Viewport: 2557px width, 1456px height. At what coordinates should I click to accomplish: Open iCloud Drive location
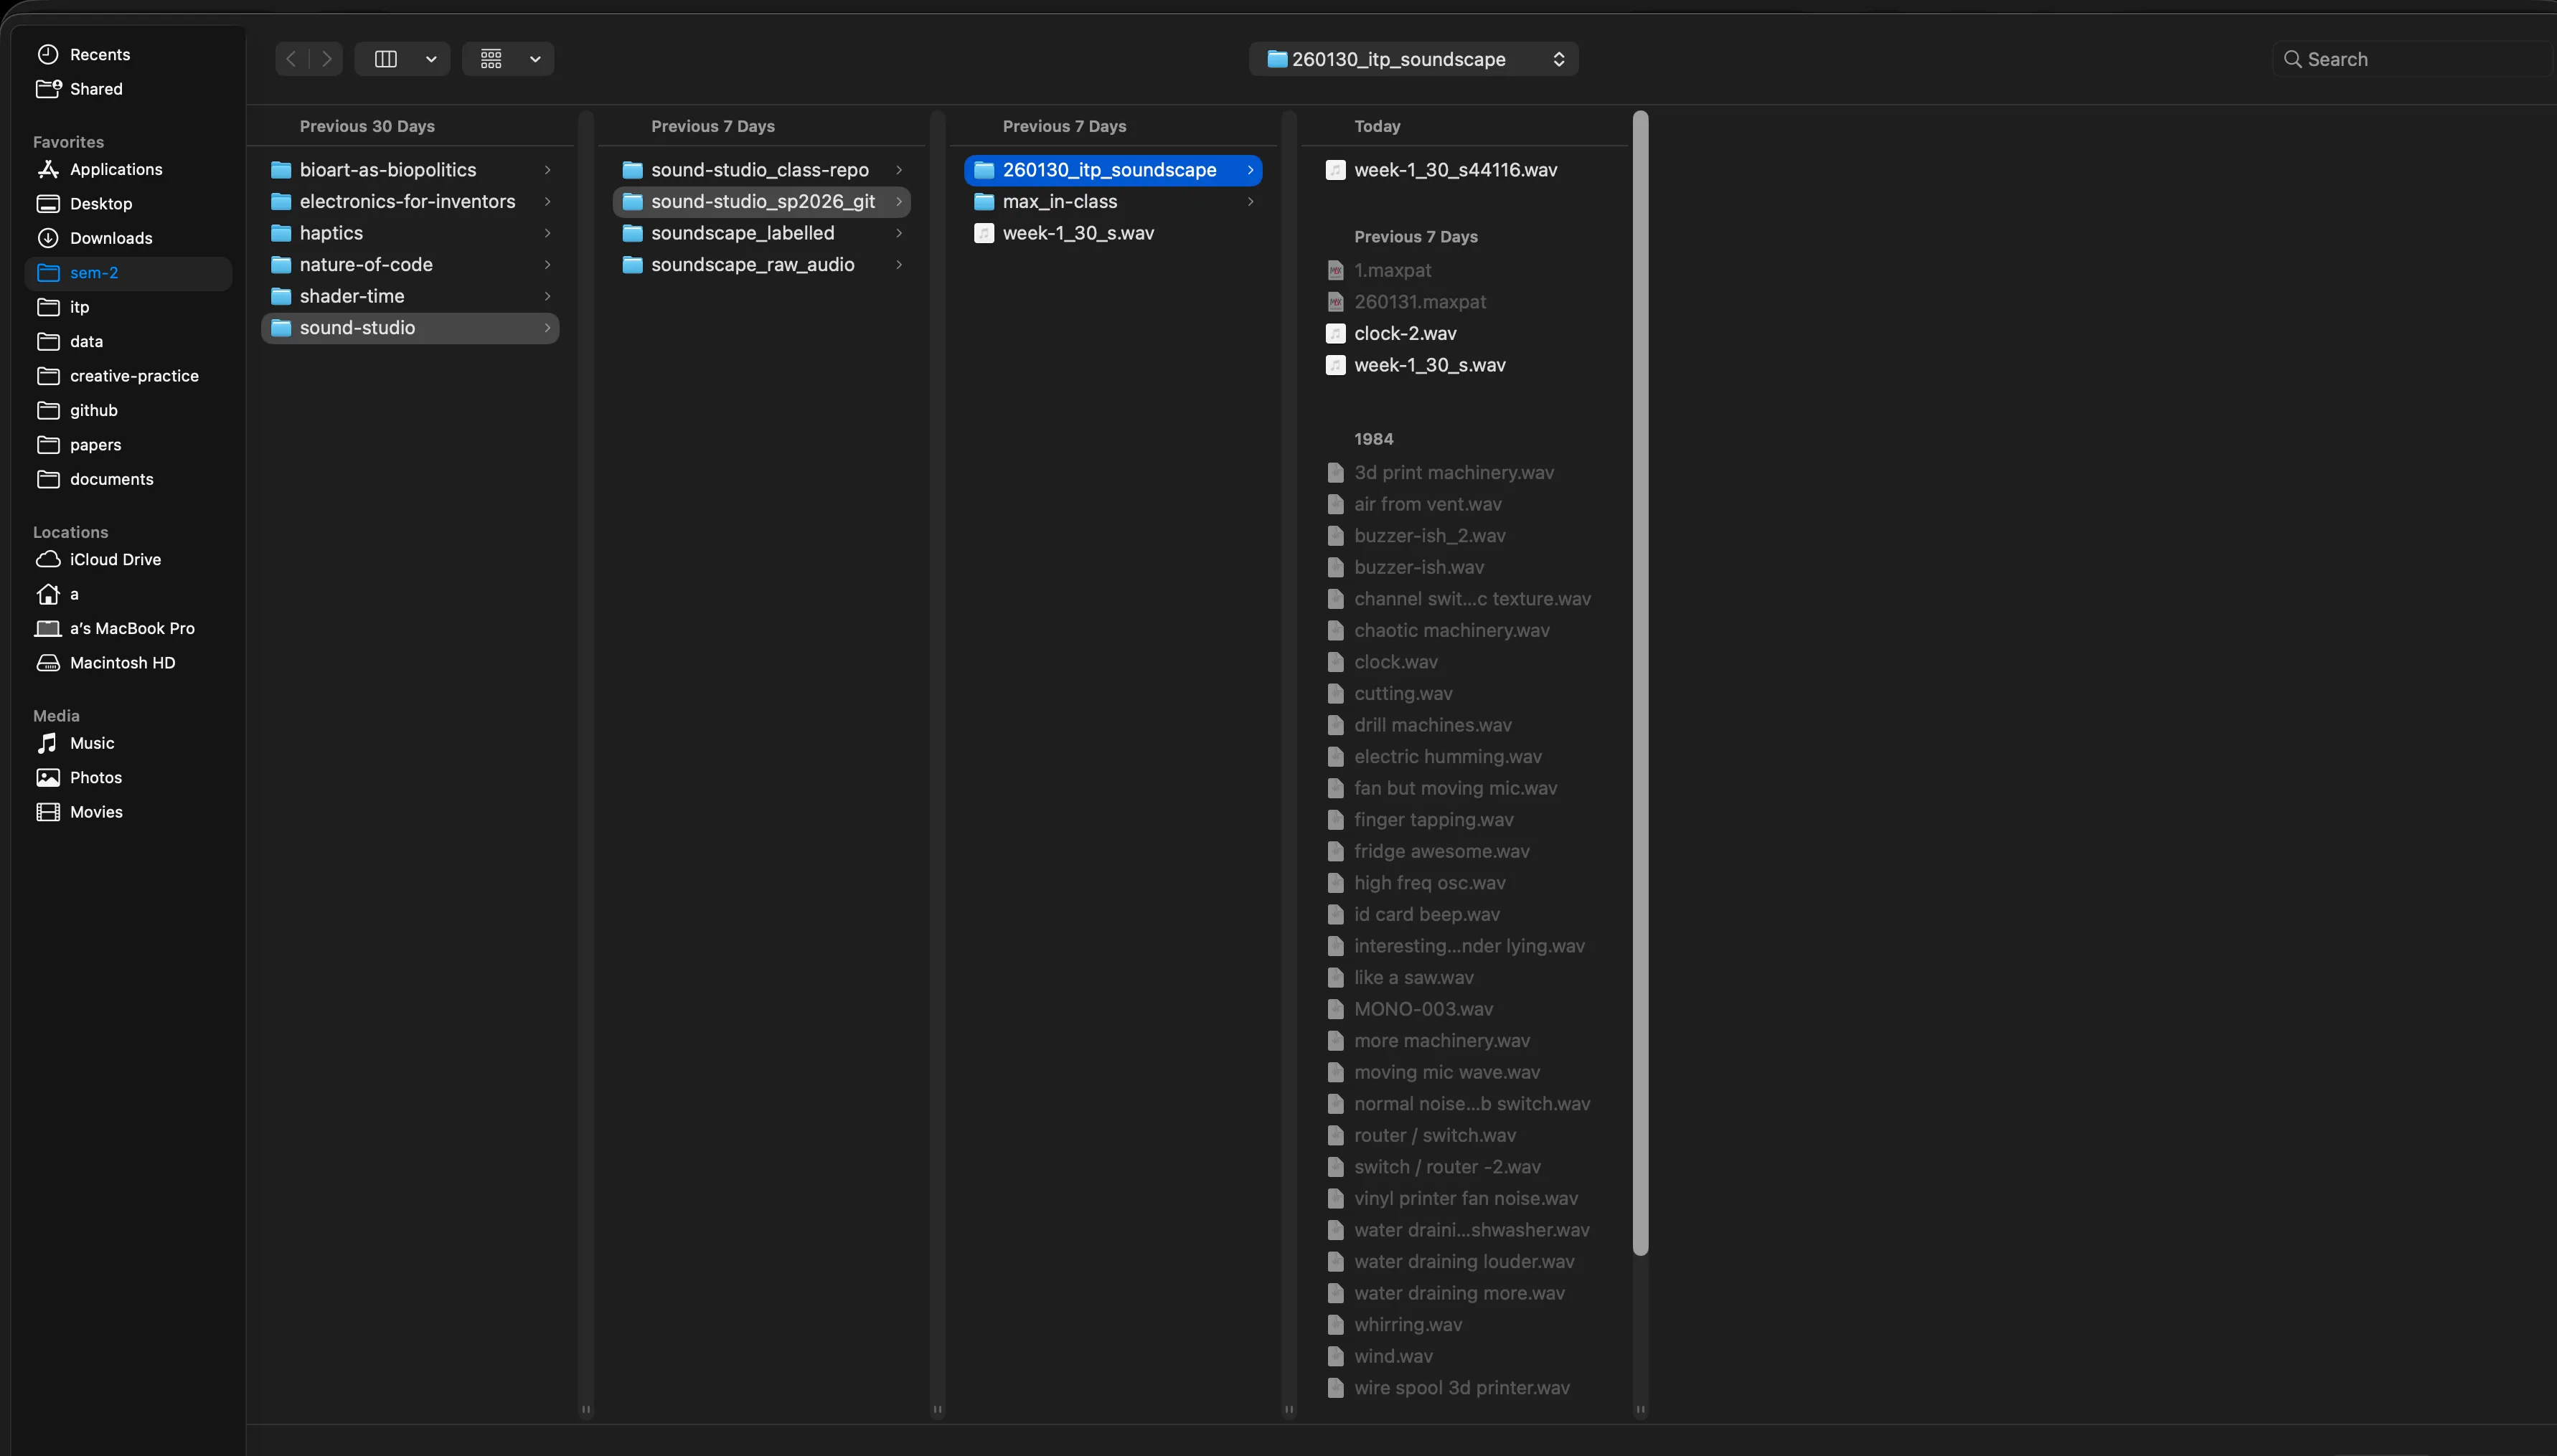click(x=114, y=559)
